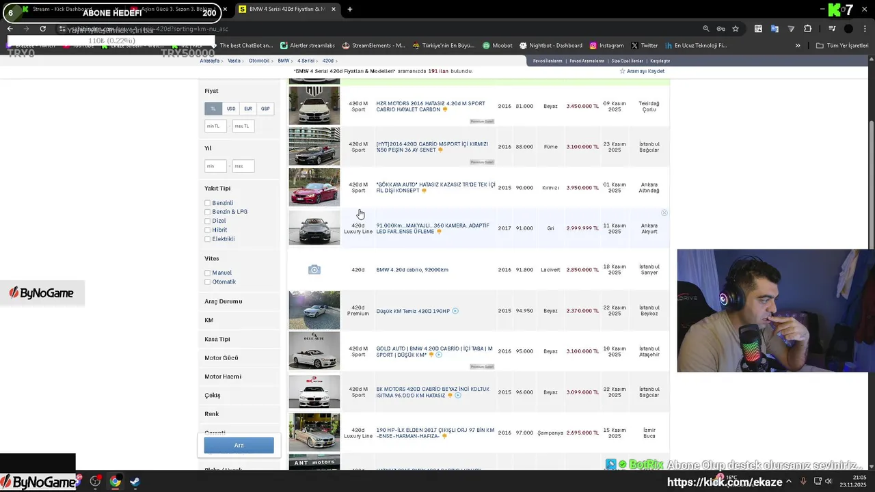
Task: Save search with Aramayı Kaydet
Action: [642, 71]
